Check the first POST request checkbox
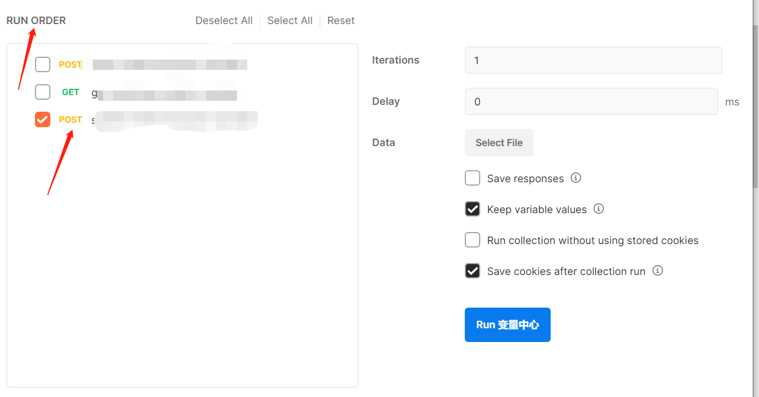The height and width of the screenshot is (397, 759). point(43,65)
